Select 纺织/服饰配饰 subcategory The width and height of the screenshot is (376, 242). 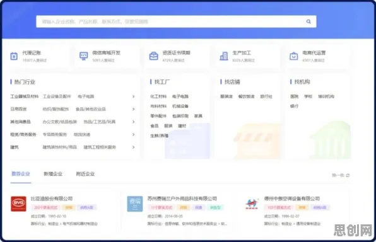(x=56, y=109)
